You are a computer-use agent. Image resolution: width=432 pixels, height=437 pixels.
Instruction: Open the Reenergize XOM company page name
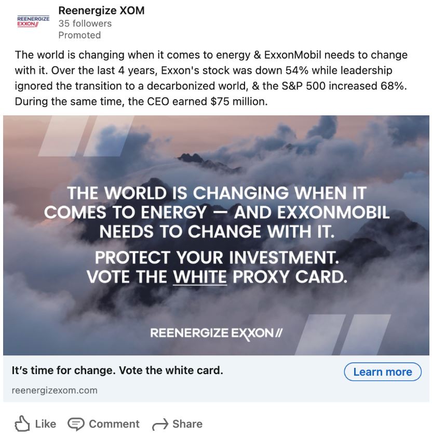click(x=101, y=10)
